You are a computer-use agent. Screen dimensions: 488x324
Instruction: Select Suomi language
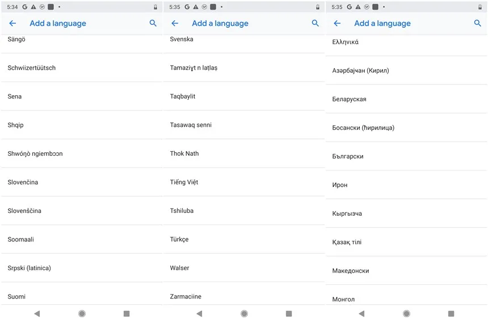[82, 293]
